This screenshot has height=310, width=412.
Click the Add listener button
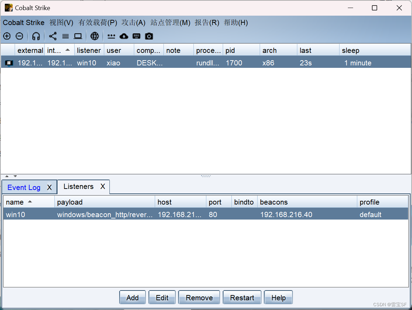(132, 297)
